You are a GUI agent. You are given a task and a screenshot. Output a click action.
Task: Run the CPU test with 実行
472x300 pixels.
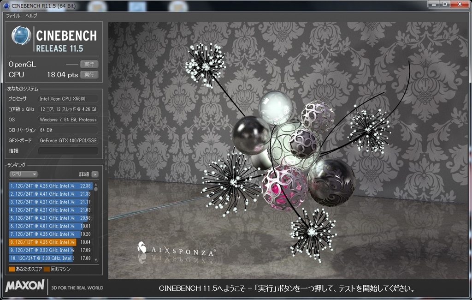[89, 75]
